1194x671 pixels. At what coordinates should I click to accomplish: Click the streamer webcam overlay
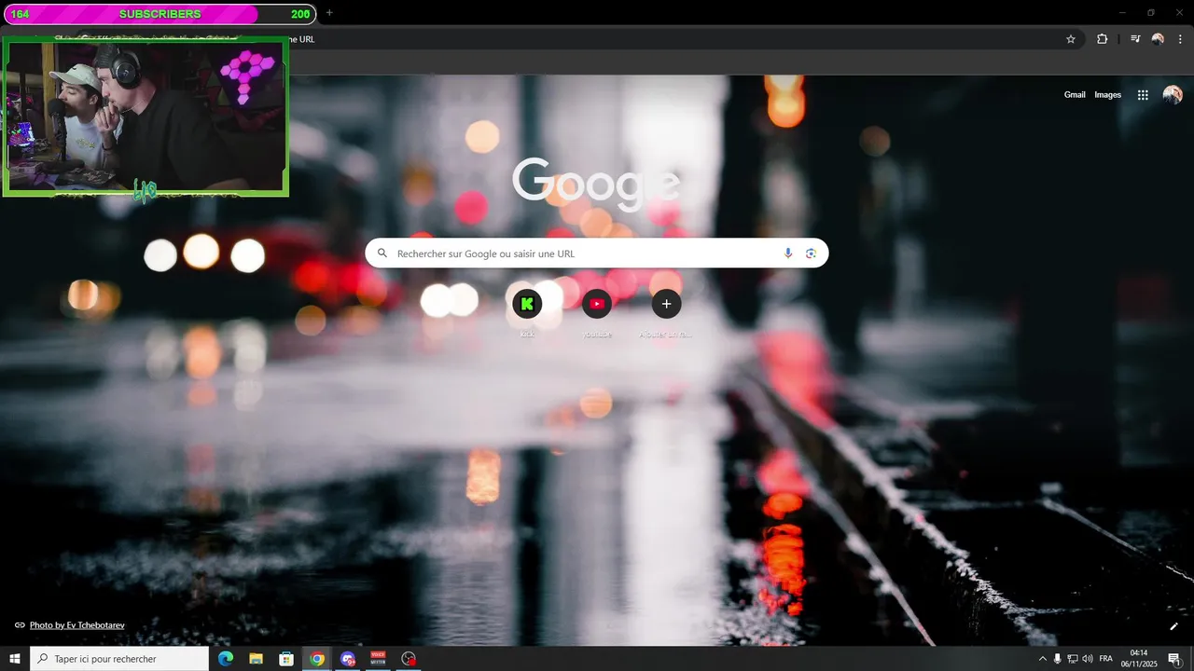click(146, 116)
